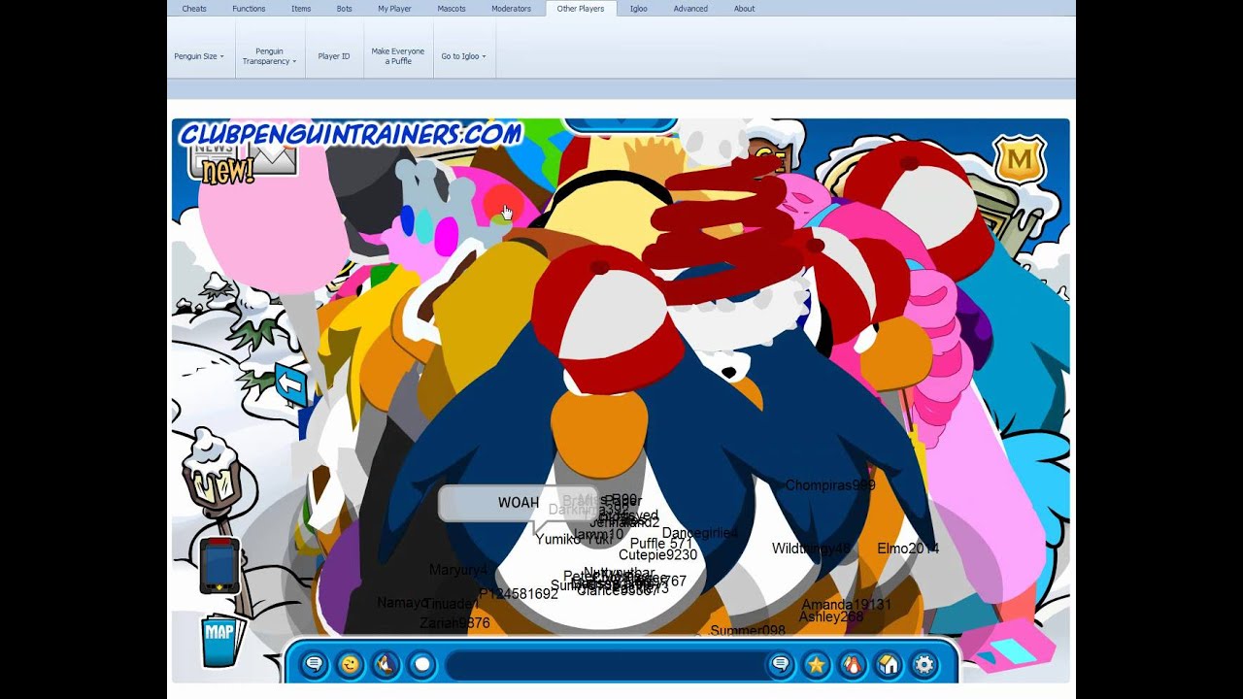Screen dimensions: 1243x699
Task: Select the Other Players tab
Action: tap(581, 9)
